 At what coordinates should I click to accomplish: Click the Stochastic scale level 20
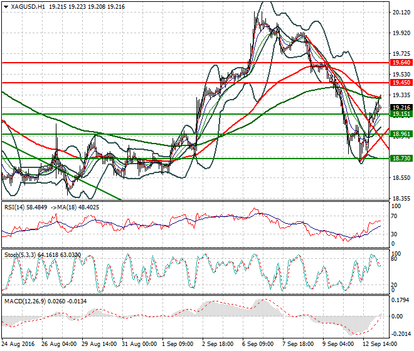[394, 285]
